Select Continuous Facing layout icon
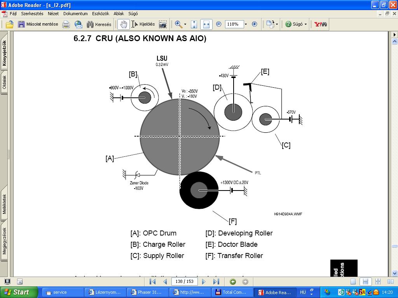The height and width of the screenshot is (298, 398). [x=378, y=282]
